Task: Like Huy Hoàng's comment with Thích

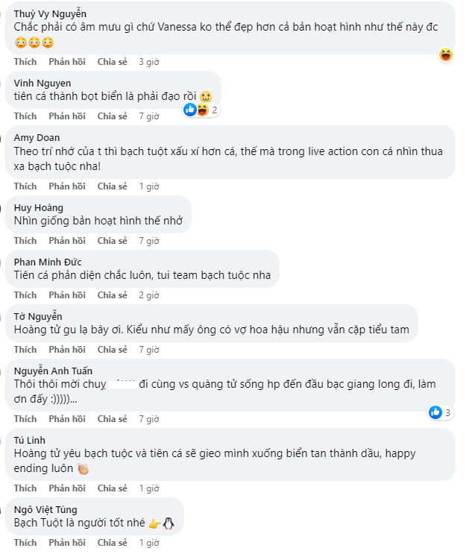Action: (x=25, y=241)
